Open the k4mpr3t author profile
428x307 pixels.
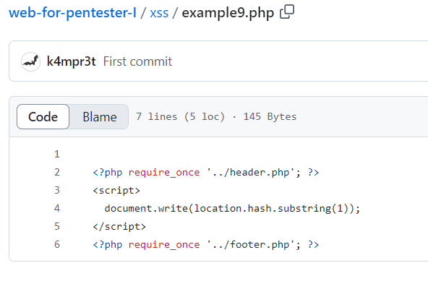[x=72, y=61]
